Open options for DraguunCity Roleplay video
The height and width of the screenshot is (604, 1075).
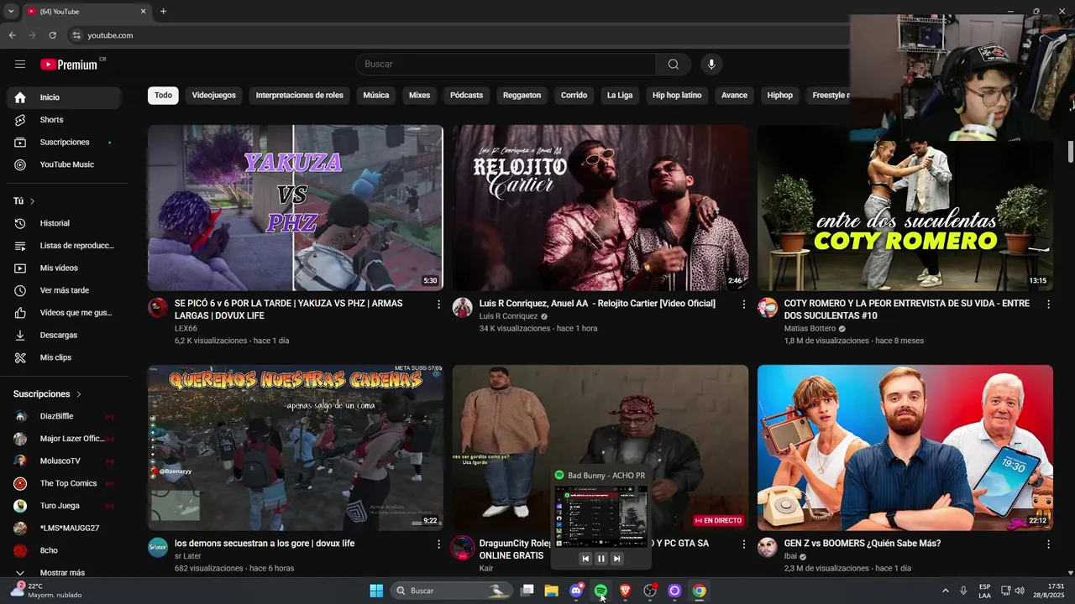pyautogui.click(x=743, y=544)
